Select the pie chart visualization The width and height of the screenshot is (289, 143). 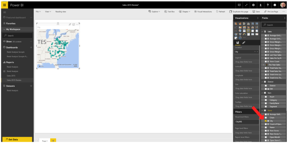point(240,31)
